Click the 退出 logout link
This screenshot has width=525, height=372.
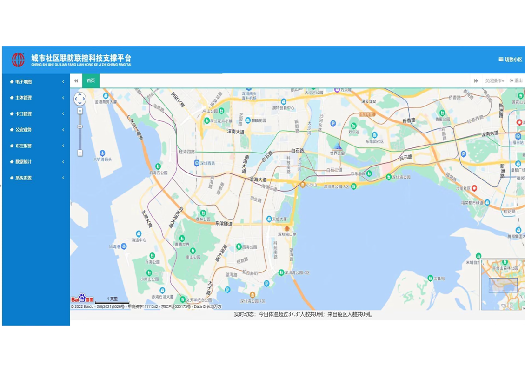(516, 81)
